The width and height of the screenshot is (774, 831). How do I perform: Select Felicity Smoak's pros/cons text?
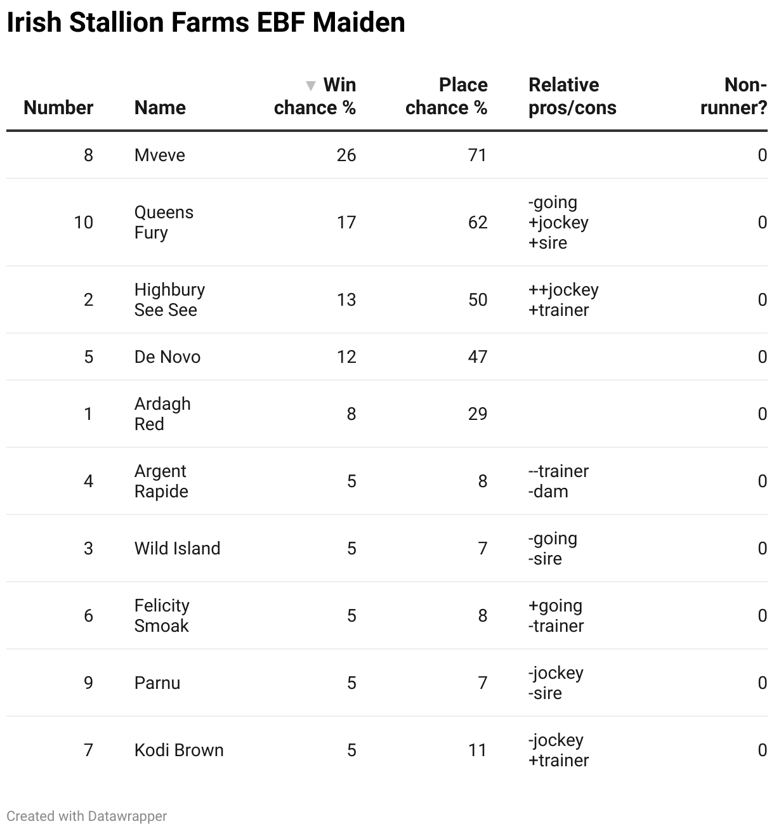click(x=556, y=615)
